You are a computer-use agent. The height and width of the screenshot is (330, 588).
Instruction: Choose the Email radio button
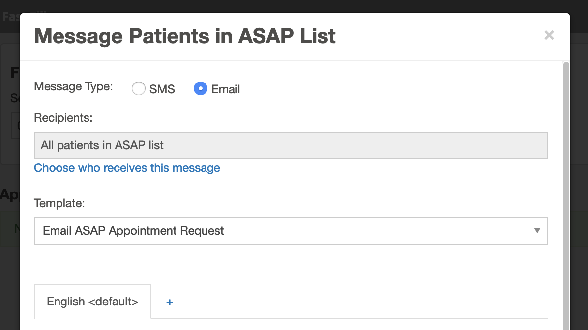(x=201, y=89)
